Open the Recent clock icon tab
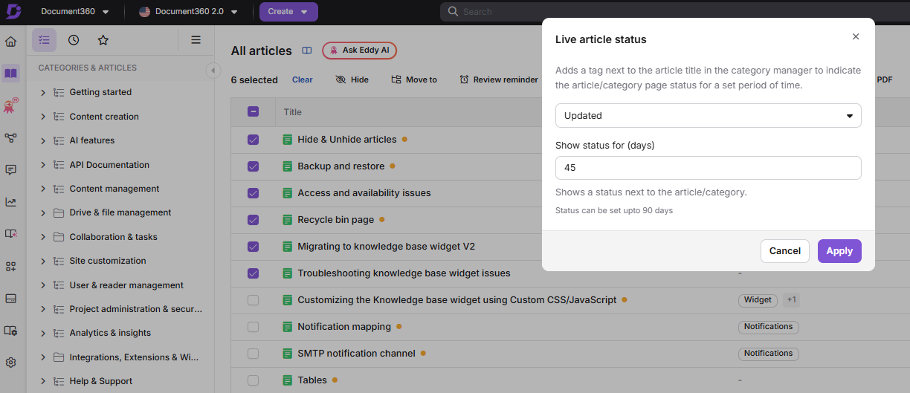Screen dimensions: 910x393 (x=74, y=40)
